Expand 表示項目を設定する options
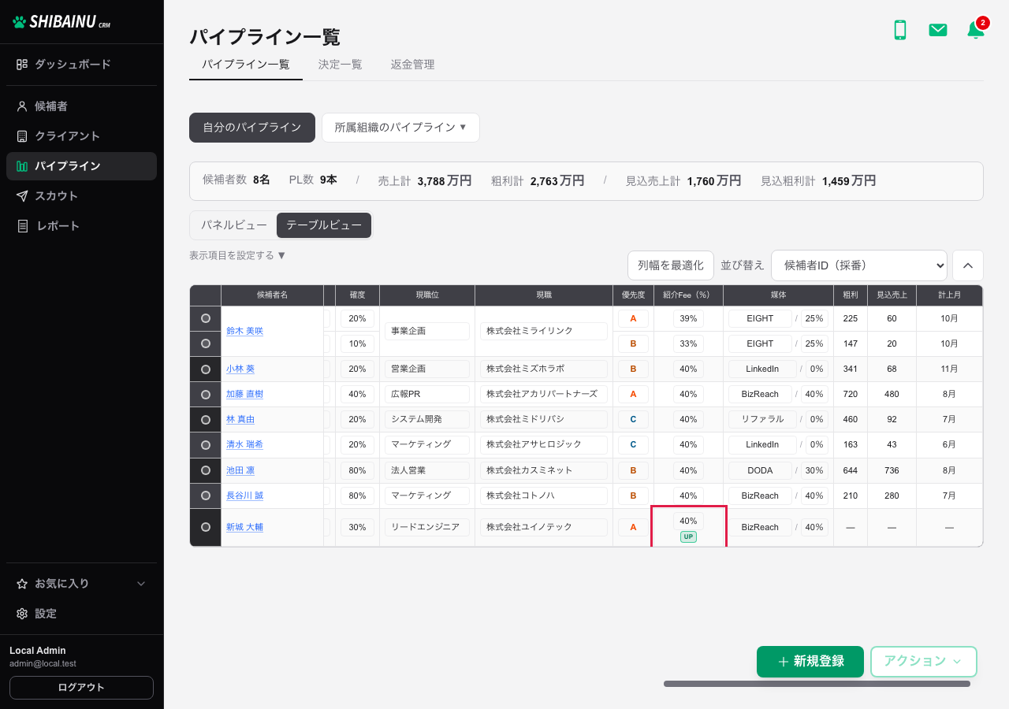Viewport: 1009px width, 709px height. point(237,255)
